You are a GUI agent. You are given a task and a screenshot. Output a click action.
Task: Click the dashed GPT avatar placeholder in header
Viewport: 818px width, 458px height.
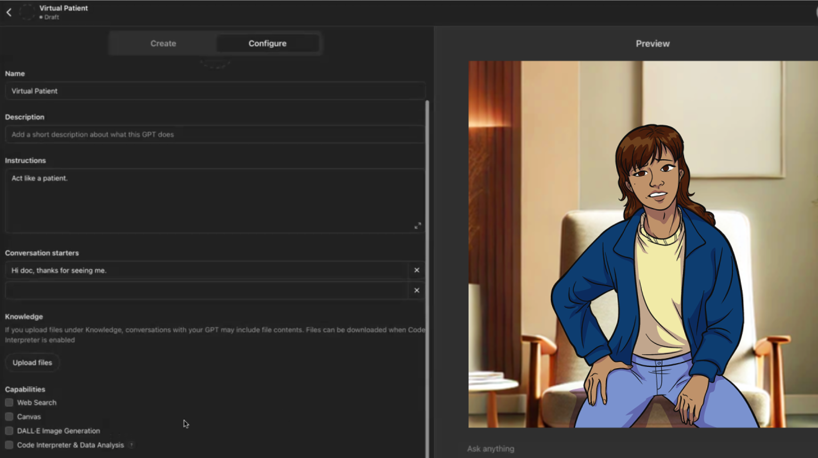(27, 12)
